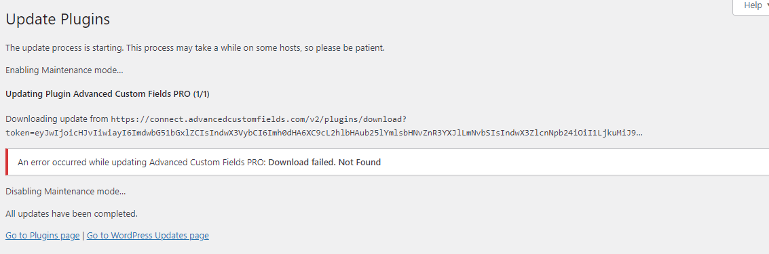The width and height of the screenshot is (769, 254).
Task: Click the error notice for Advanced Custom Fields PRO
Action: (x=387, y=162)
